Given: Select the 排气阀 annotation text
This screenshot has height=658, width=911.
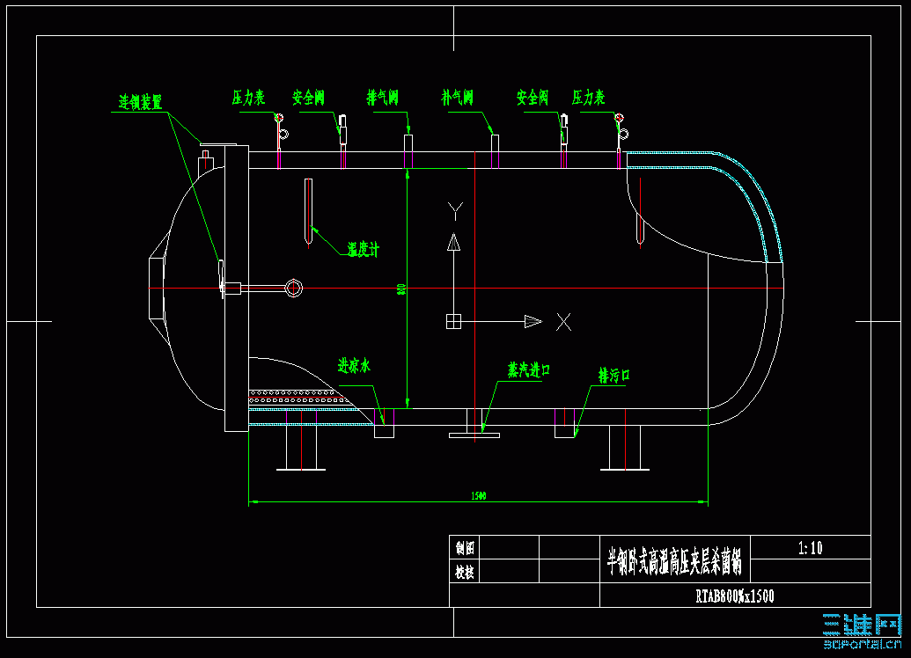Looking at the screenshot, I should point(383,98).
